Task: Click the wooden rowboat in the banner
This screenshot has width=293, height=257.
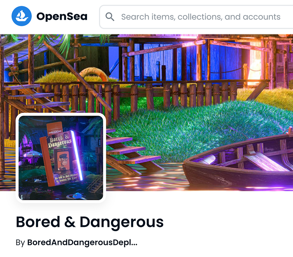Action: click(x=238, y=162)
